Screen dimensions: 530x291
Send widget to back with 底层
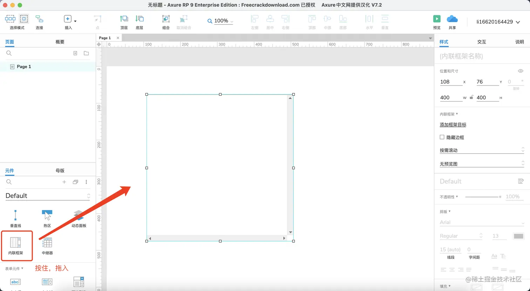(x=140, y=19)
